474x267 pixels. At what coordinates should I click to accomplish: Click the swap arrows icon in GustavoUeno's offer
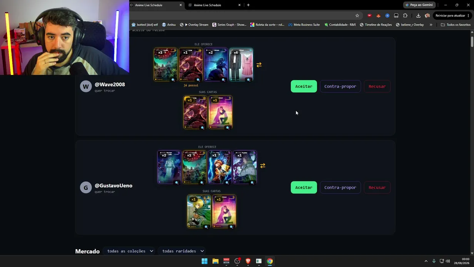263,166
